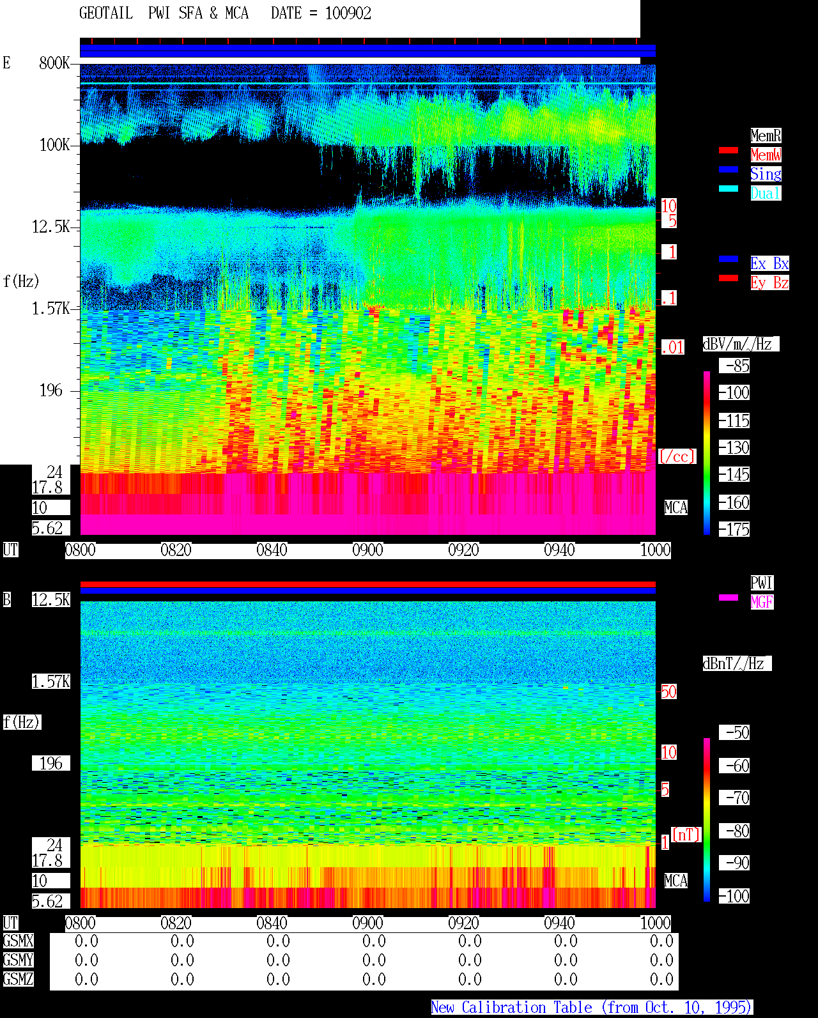Click the '-100' value on the electric scale
This screenshot has width=818, height=1018.
pyautogui.click(x=734, y=392)
